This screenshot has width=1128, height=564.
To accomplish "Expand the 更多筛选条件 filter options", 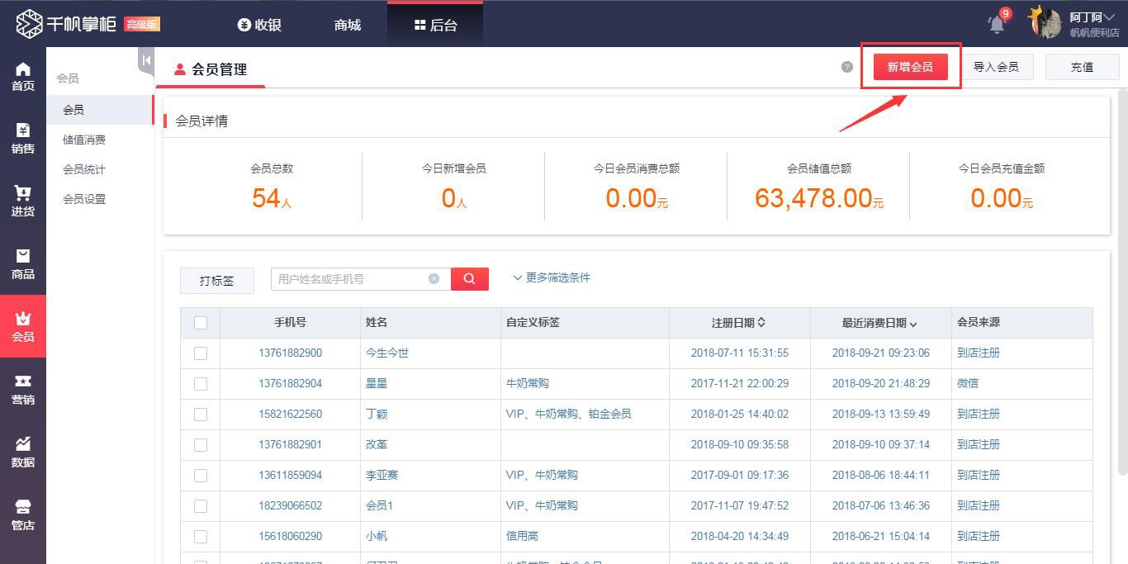I will click(x=552, y=277).
